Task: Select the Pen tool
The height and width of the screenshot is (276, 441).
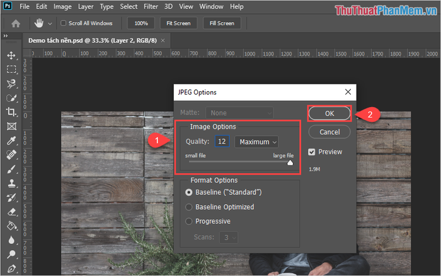Action: [x=11, y=268]
